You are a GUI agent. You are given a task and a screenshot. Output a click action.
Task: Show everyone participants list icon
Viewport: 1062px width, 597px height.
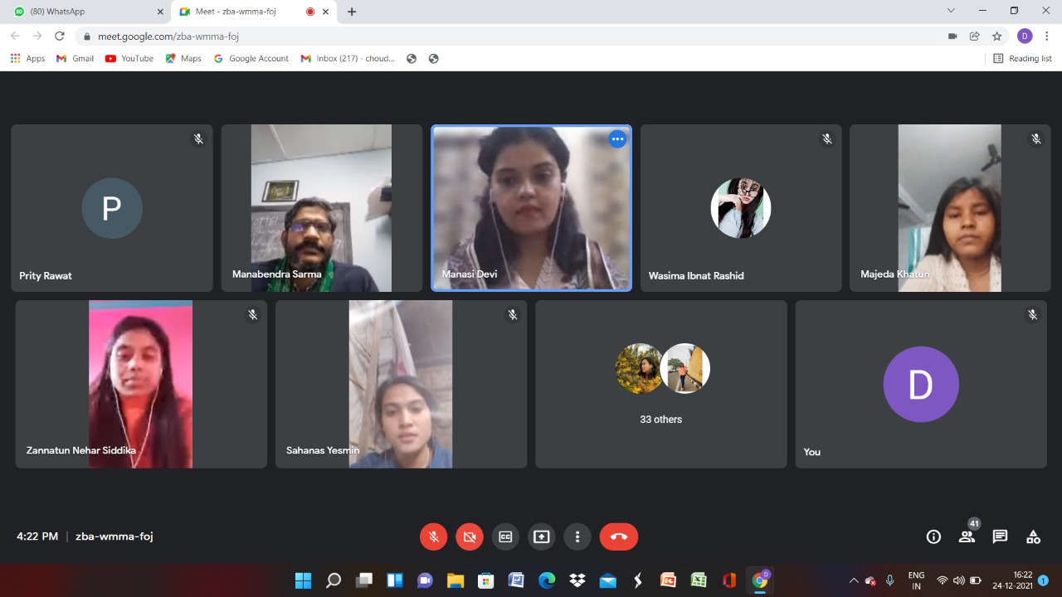click(967, 536)
